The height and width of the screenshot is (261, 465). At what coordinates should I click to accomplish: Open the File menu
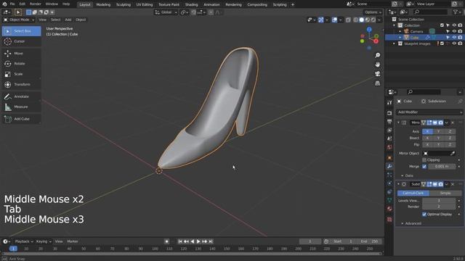click(x=12, y=4)
